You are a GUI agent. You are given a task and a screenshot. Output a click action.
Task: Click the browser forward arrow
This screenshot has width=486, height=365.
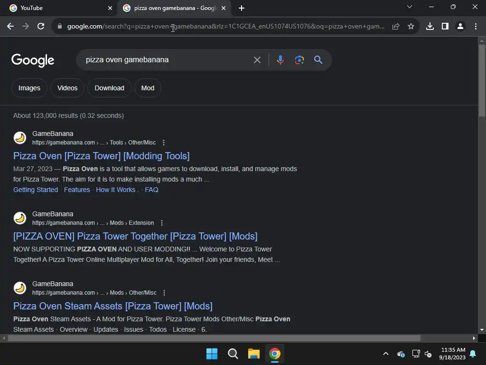(26, 27)
